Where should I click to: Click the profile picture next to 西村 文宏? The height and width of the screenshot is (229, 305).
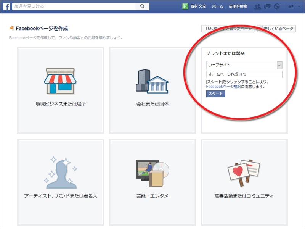coord(186,6)
